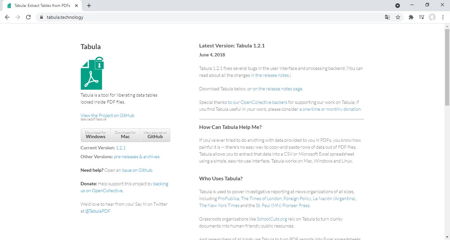Open the tab search dropdown arrow
This screenshot has height=240, width=450.
pyautogui.click(x=398, y=5)
